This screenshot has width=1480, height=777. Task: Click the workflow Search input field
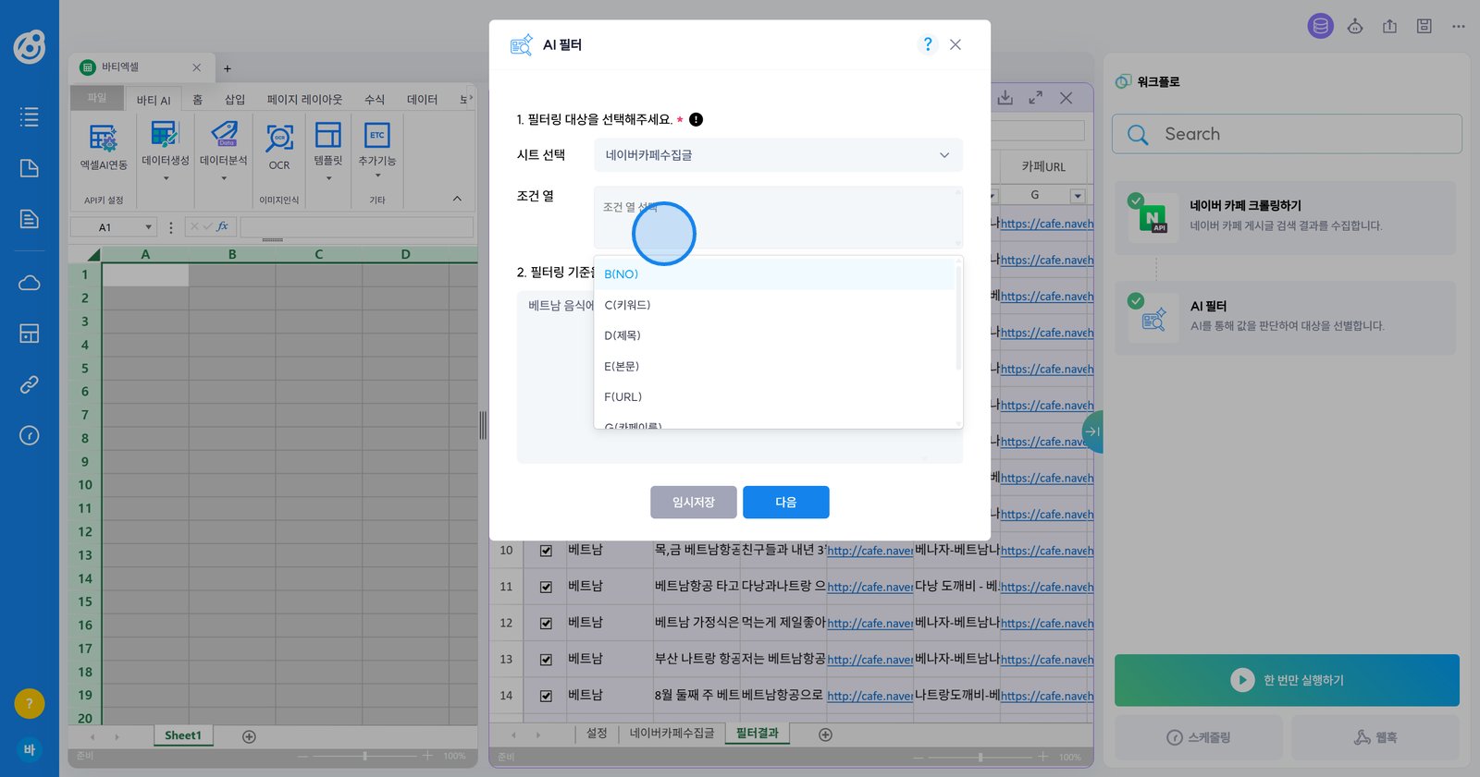pos(1287,134)
